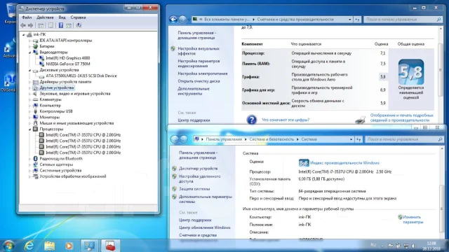The width and height of the screenshot is (449, 252).
Task: Click the Back arrow in Device Manager toolbar
Action: point(23,25)
